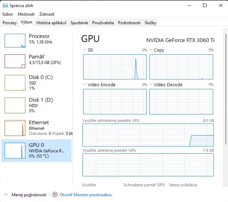The height and width of the screenshot is (202, 228).
Task: Switch to the Procesy tab
Action: (x=10, y=23)
